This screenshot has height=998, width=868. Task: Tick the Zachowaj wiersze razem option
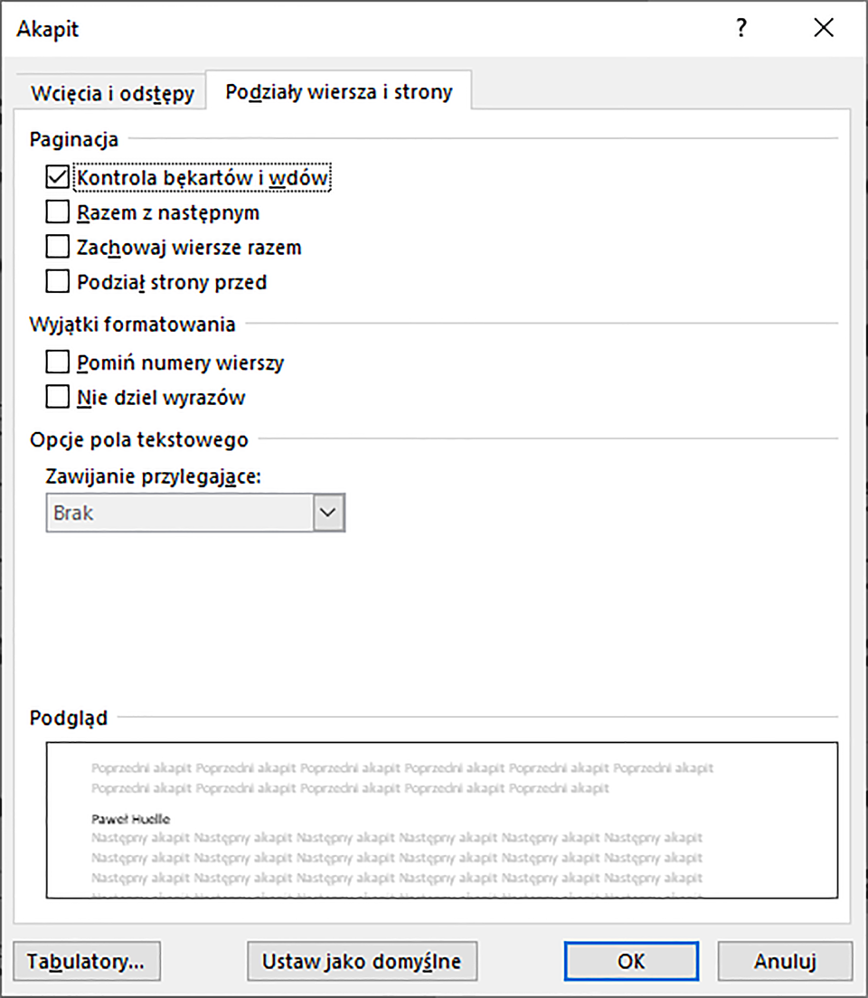(58, 248)
